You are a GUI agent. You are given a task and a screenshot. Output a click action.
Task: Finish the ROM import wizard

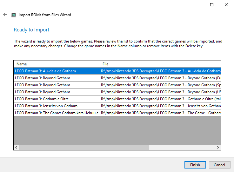click(x=195, y=165)
